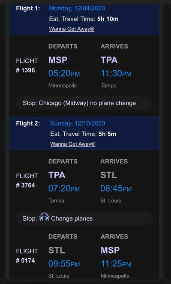Click the 08:45PM St. Louis arrival time

point(116,188)
